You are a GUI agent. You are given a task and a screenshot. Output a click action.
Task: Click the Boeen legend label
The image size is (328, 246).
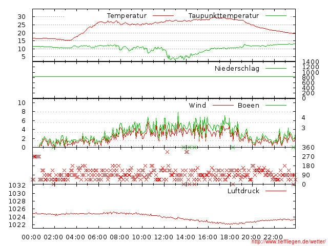tap(249, 105)
